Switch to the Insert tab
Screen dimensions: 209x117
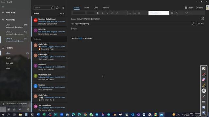click(87, 8)
